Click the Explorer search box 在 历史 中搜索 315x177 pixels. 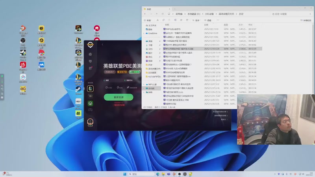click(291, 14)
